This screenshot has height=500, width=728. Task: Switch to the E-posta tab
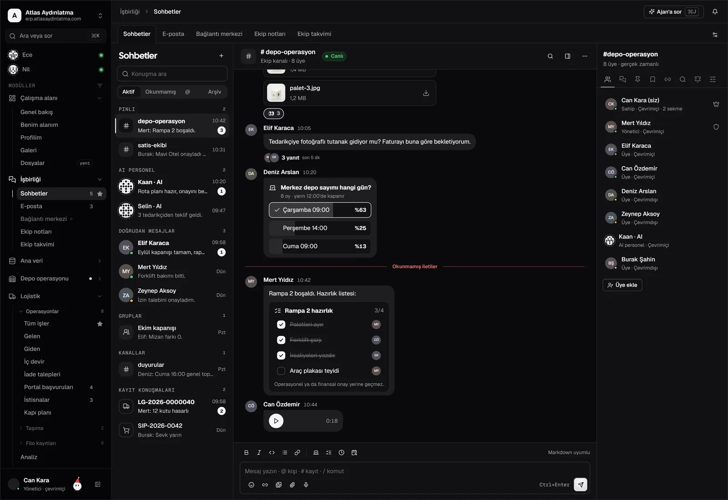coord(173,34)
